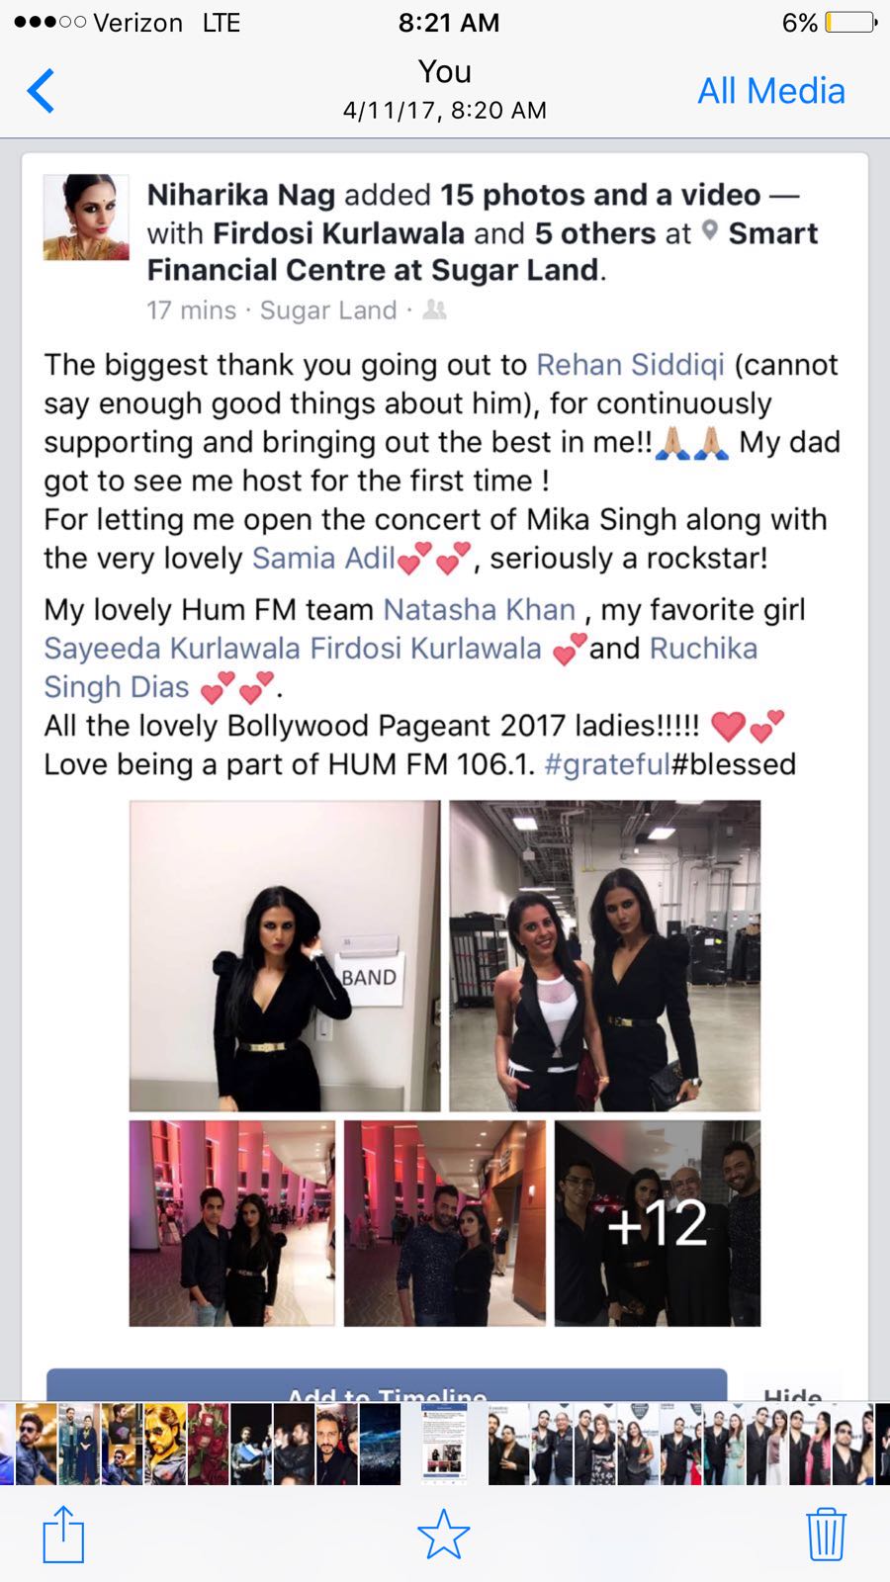Favorite this image with the star icon
This screenshot has height=1582, width=890.
click(443, 1534)
